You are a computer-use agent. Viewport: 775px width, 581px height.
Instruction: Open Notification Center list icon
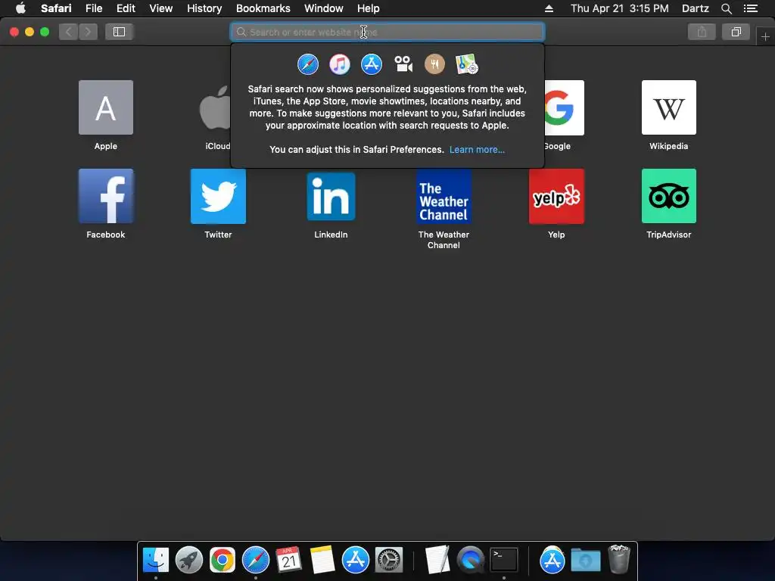[x=751, y=8]
